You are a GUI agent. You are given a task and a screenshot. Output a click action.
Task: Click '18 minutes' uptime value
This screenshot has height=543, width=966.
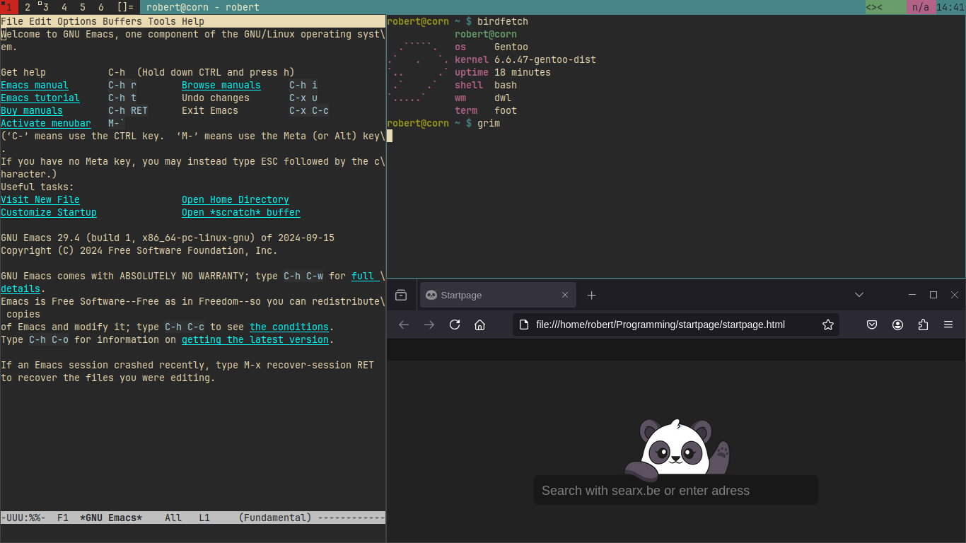523,72
